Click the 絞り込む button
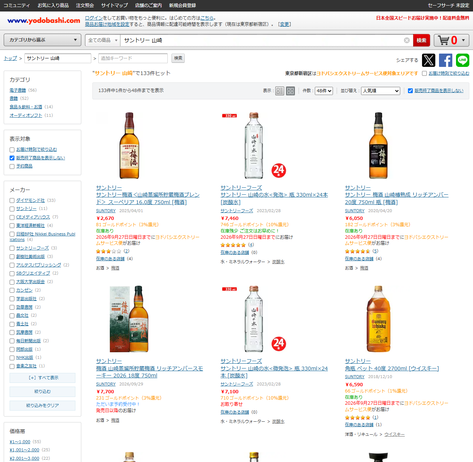The width and height of the screenshot is (473, 462). 42,392
